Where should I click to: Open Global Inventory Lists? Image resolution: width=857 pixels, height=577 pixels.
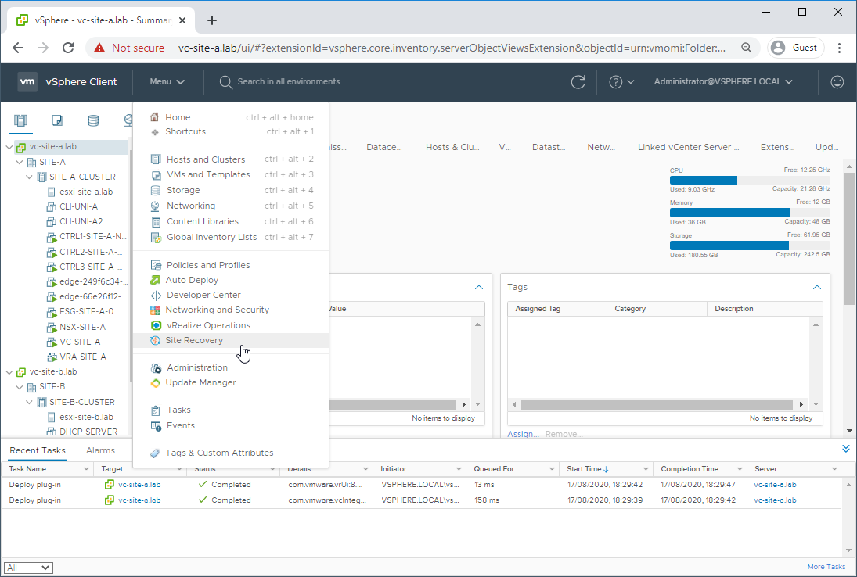coord(231,238)
